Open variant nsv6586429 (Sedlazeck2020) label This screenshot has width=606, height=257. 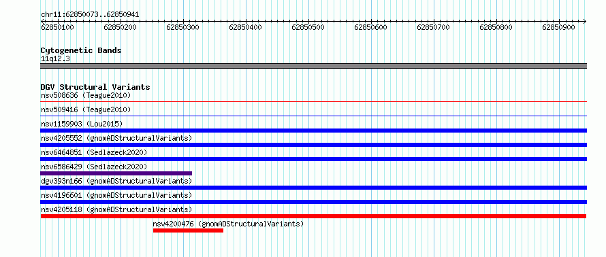(x=94, y=167)
